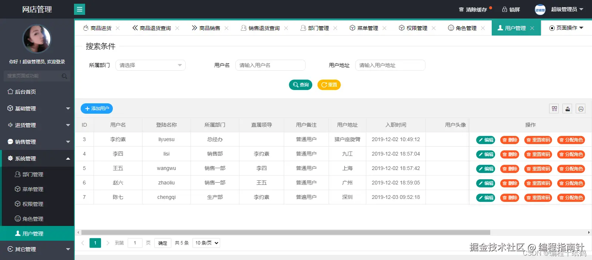Toggle the sidebar with the hamburger menu icon
The width and height of the screenshot is (592, 260).
click(80, 9)
